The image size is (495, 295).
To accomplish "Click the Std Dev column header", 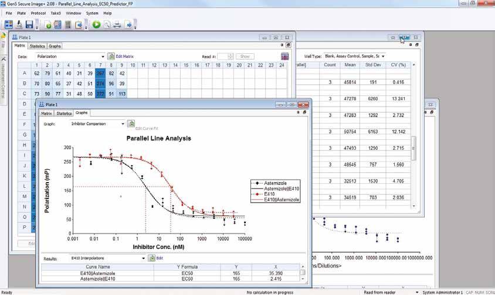I will click(x=373, y=64).
